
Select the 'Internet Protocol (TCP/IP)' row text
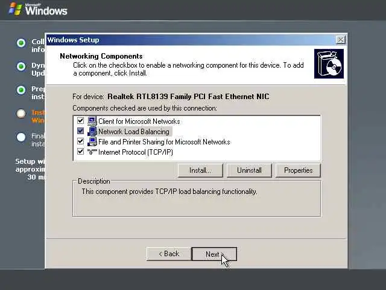[x=135, y=152]
